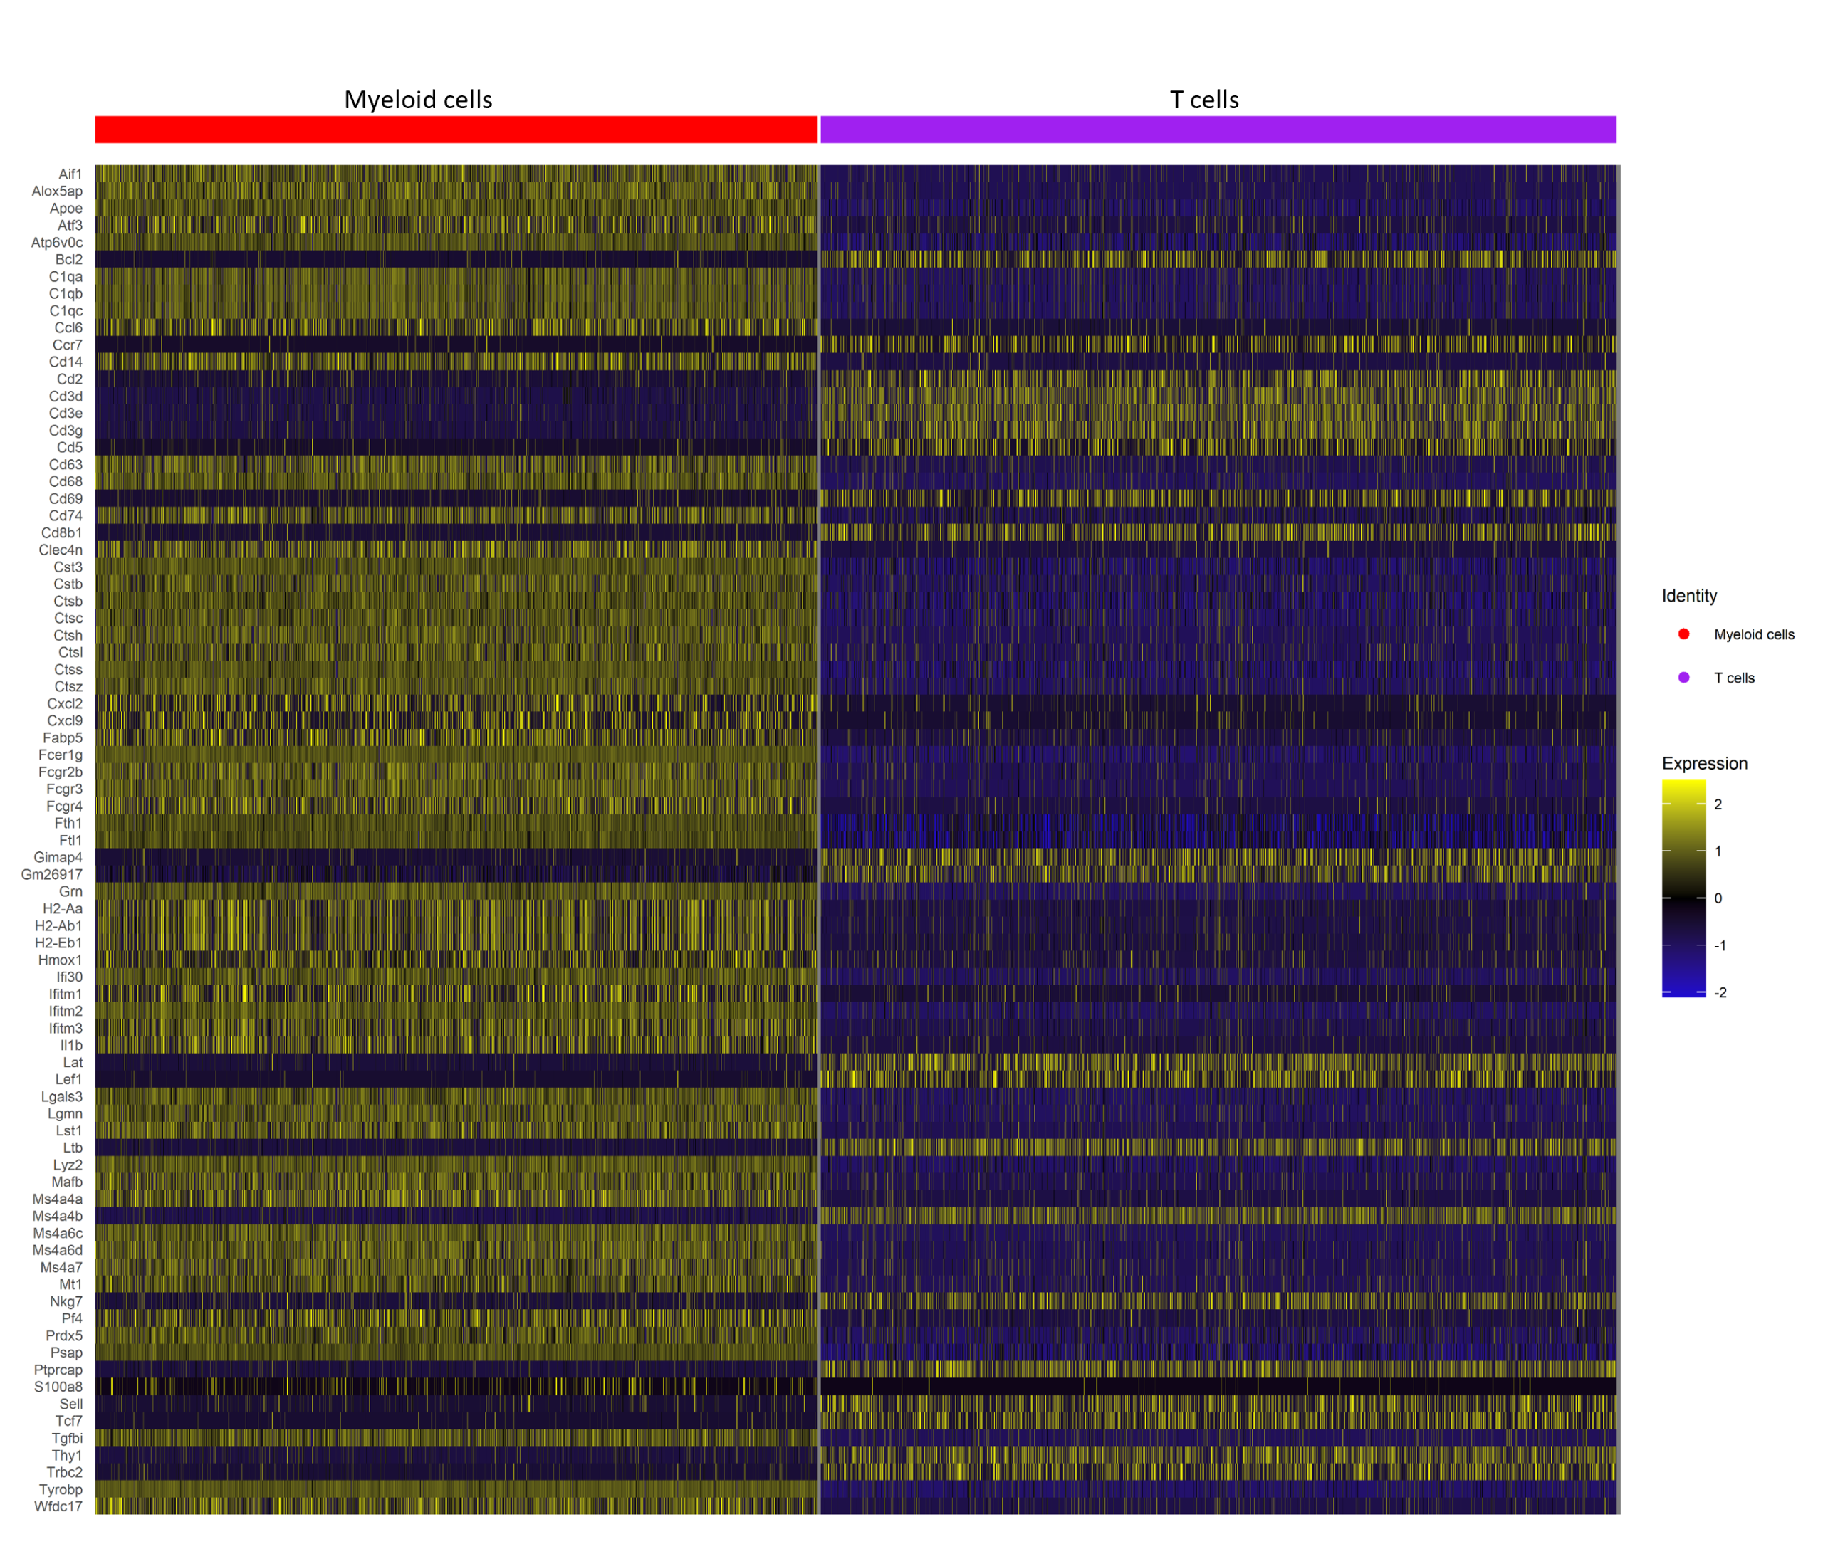Click the T cells column title
Viewport: 1823px width, 1554px height.
click(x=1203, y=100)
